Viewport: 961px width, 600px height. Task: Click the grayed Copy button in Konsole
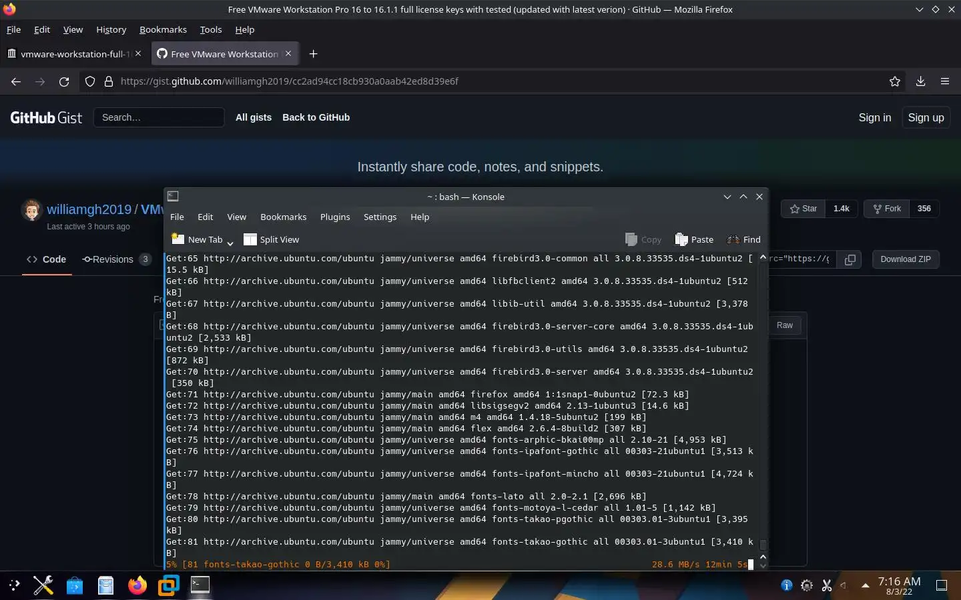[x=643, y=239]
